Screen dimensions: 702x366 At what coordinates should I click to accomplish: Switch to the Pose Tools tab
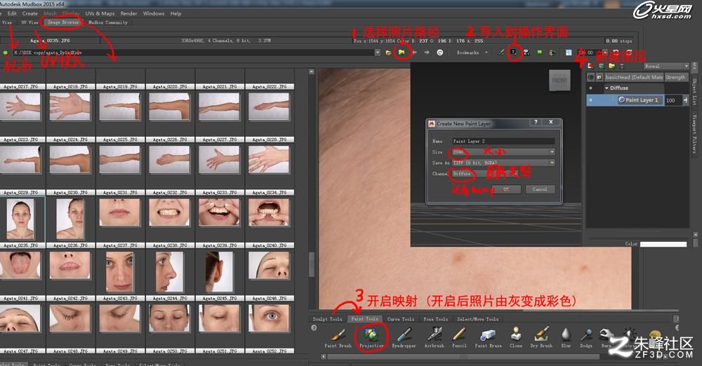(x=435, y=319)
